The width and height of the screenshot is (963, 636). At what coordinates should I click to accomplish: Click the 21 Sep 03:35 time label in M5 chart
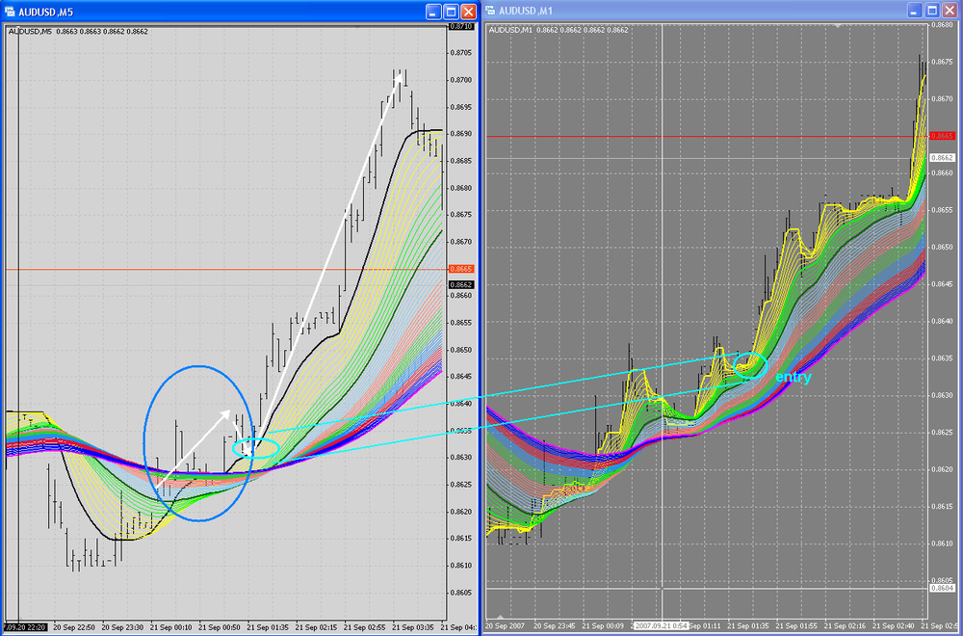click(413, 627)
